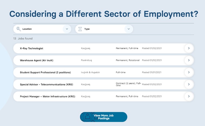Expand the Type dropdown chevron
Screen dimensions: 205x126
(129, 29)
